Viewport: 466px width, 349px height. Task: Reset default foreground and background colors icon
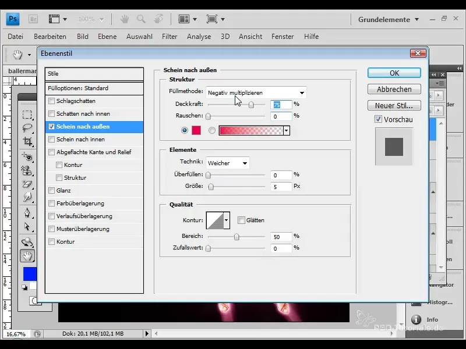(24, 287)
